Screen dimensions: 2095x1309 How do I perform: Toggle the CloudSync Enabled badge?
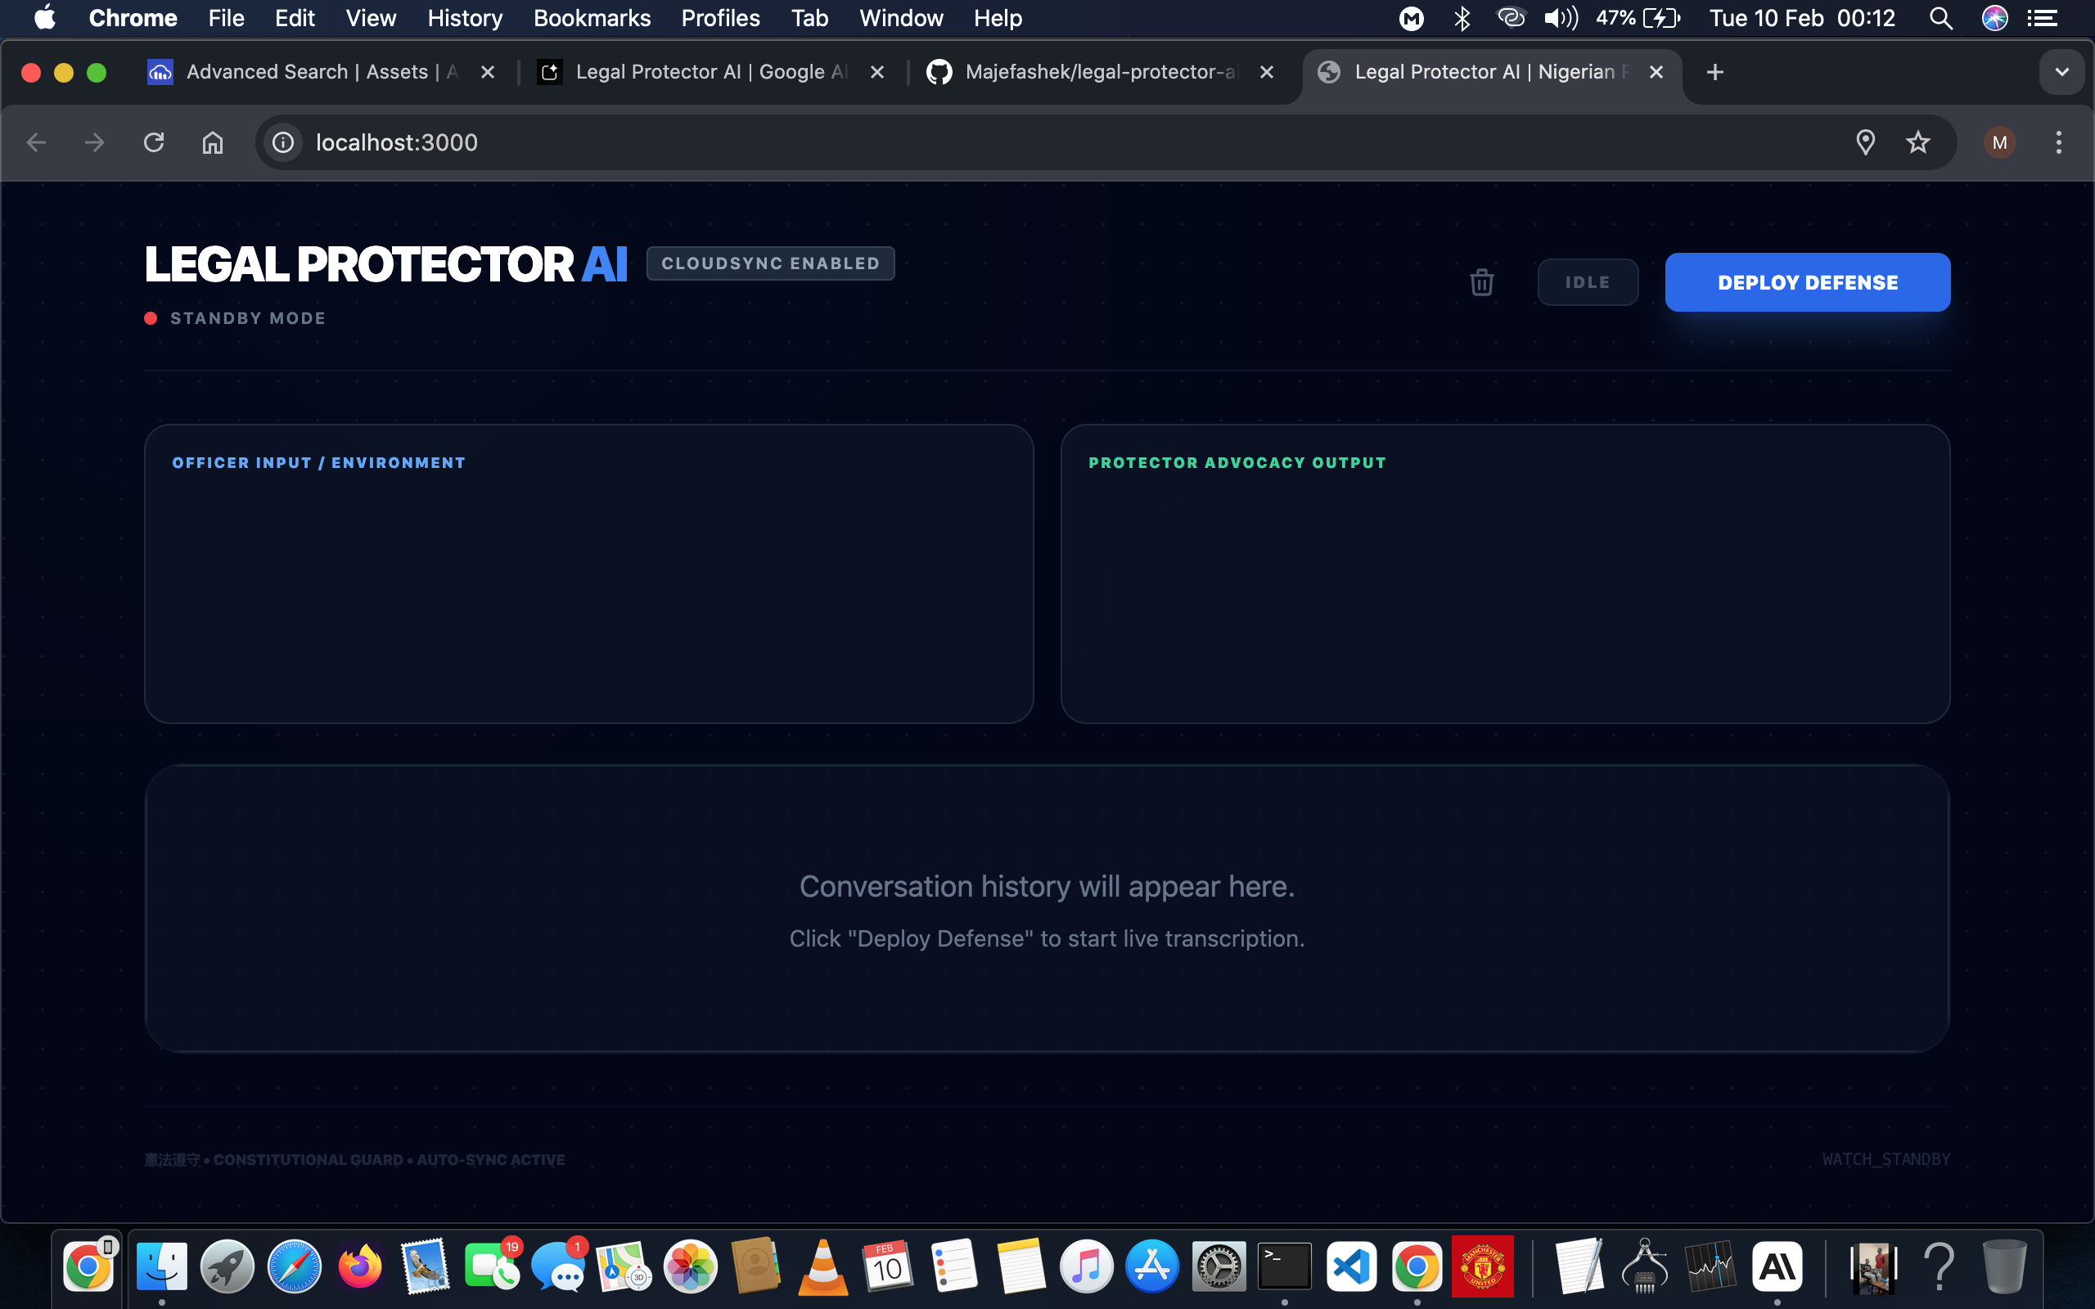(769, 263)
